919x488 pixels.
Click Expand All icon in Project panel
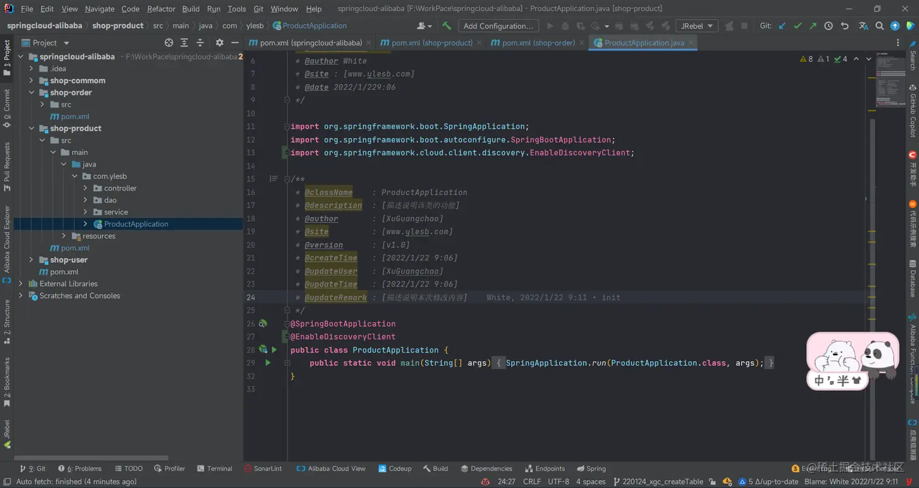coord(185,42)
